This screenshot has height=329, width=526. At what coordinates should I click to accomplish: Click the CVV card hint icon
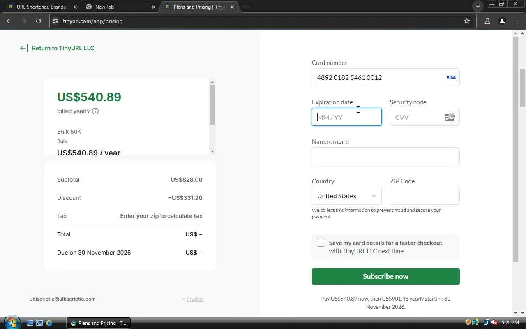[x=450, y=117]
